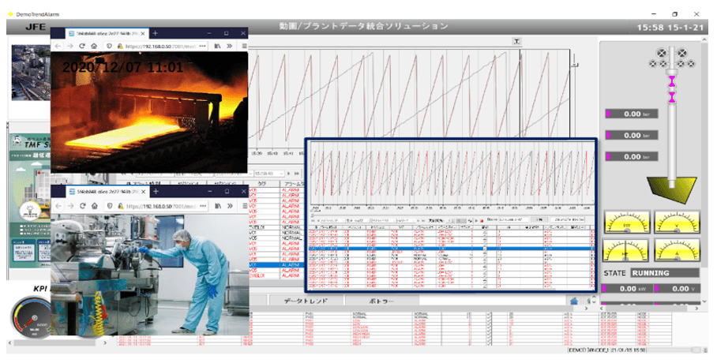Reload the page in cleanroom worker browser window
Screen dimensions: 717x363
click(83, 206)
